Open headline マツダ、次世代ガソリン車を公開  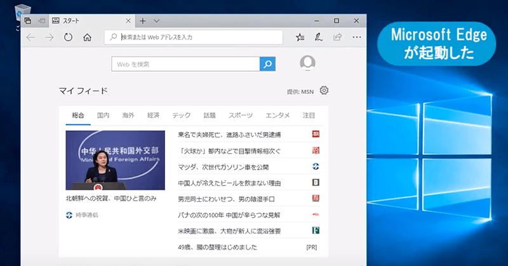[x=224, y=167]
